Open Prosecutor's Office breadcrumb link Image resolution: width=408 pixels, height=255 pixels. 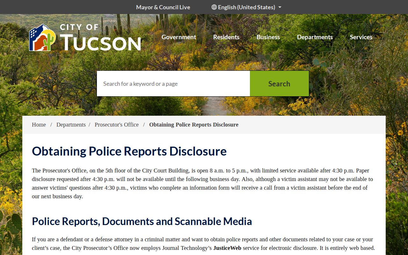[117, 125]
